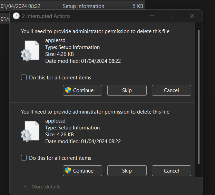
Task: Click Skip for the first interrupted action
Action: pyautogui.click(x=127, y=90)
